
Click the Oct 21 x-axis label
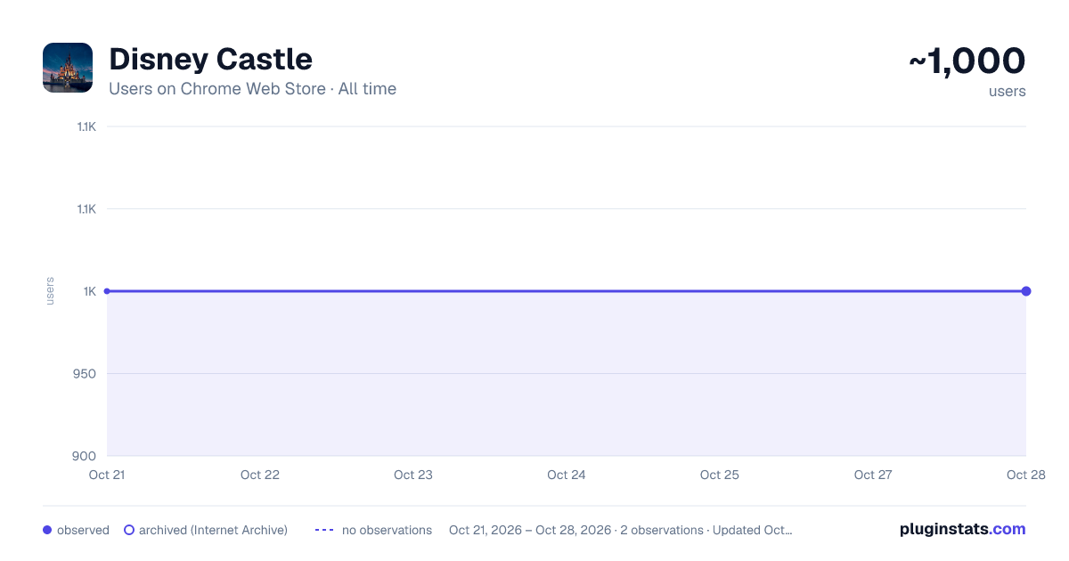[x=107, y=475]
